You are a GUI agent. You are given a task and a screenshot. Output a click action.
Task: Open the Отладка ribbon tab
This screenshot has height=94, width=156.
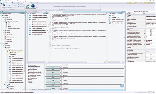click(x=33, y=3)
